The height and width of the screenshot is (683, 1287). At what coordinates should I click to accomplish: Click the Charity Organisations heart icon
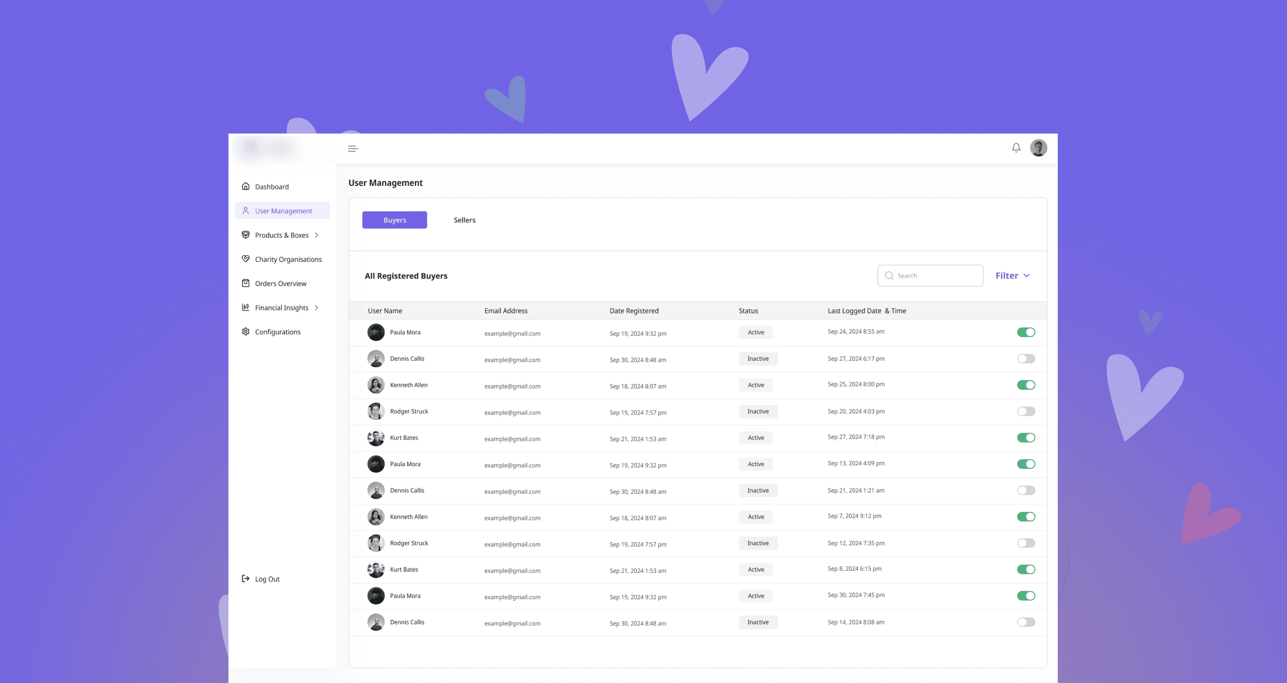pyautogui.click(x=245, y=259)
